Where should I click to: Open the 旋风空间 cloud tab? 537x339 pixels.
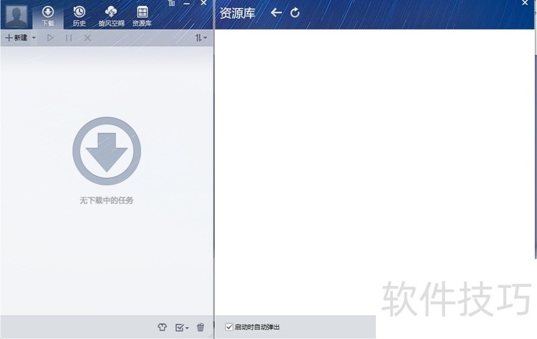click(x=111, y=16)
